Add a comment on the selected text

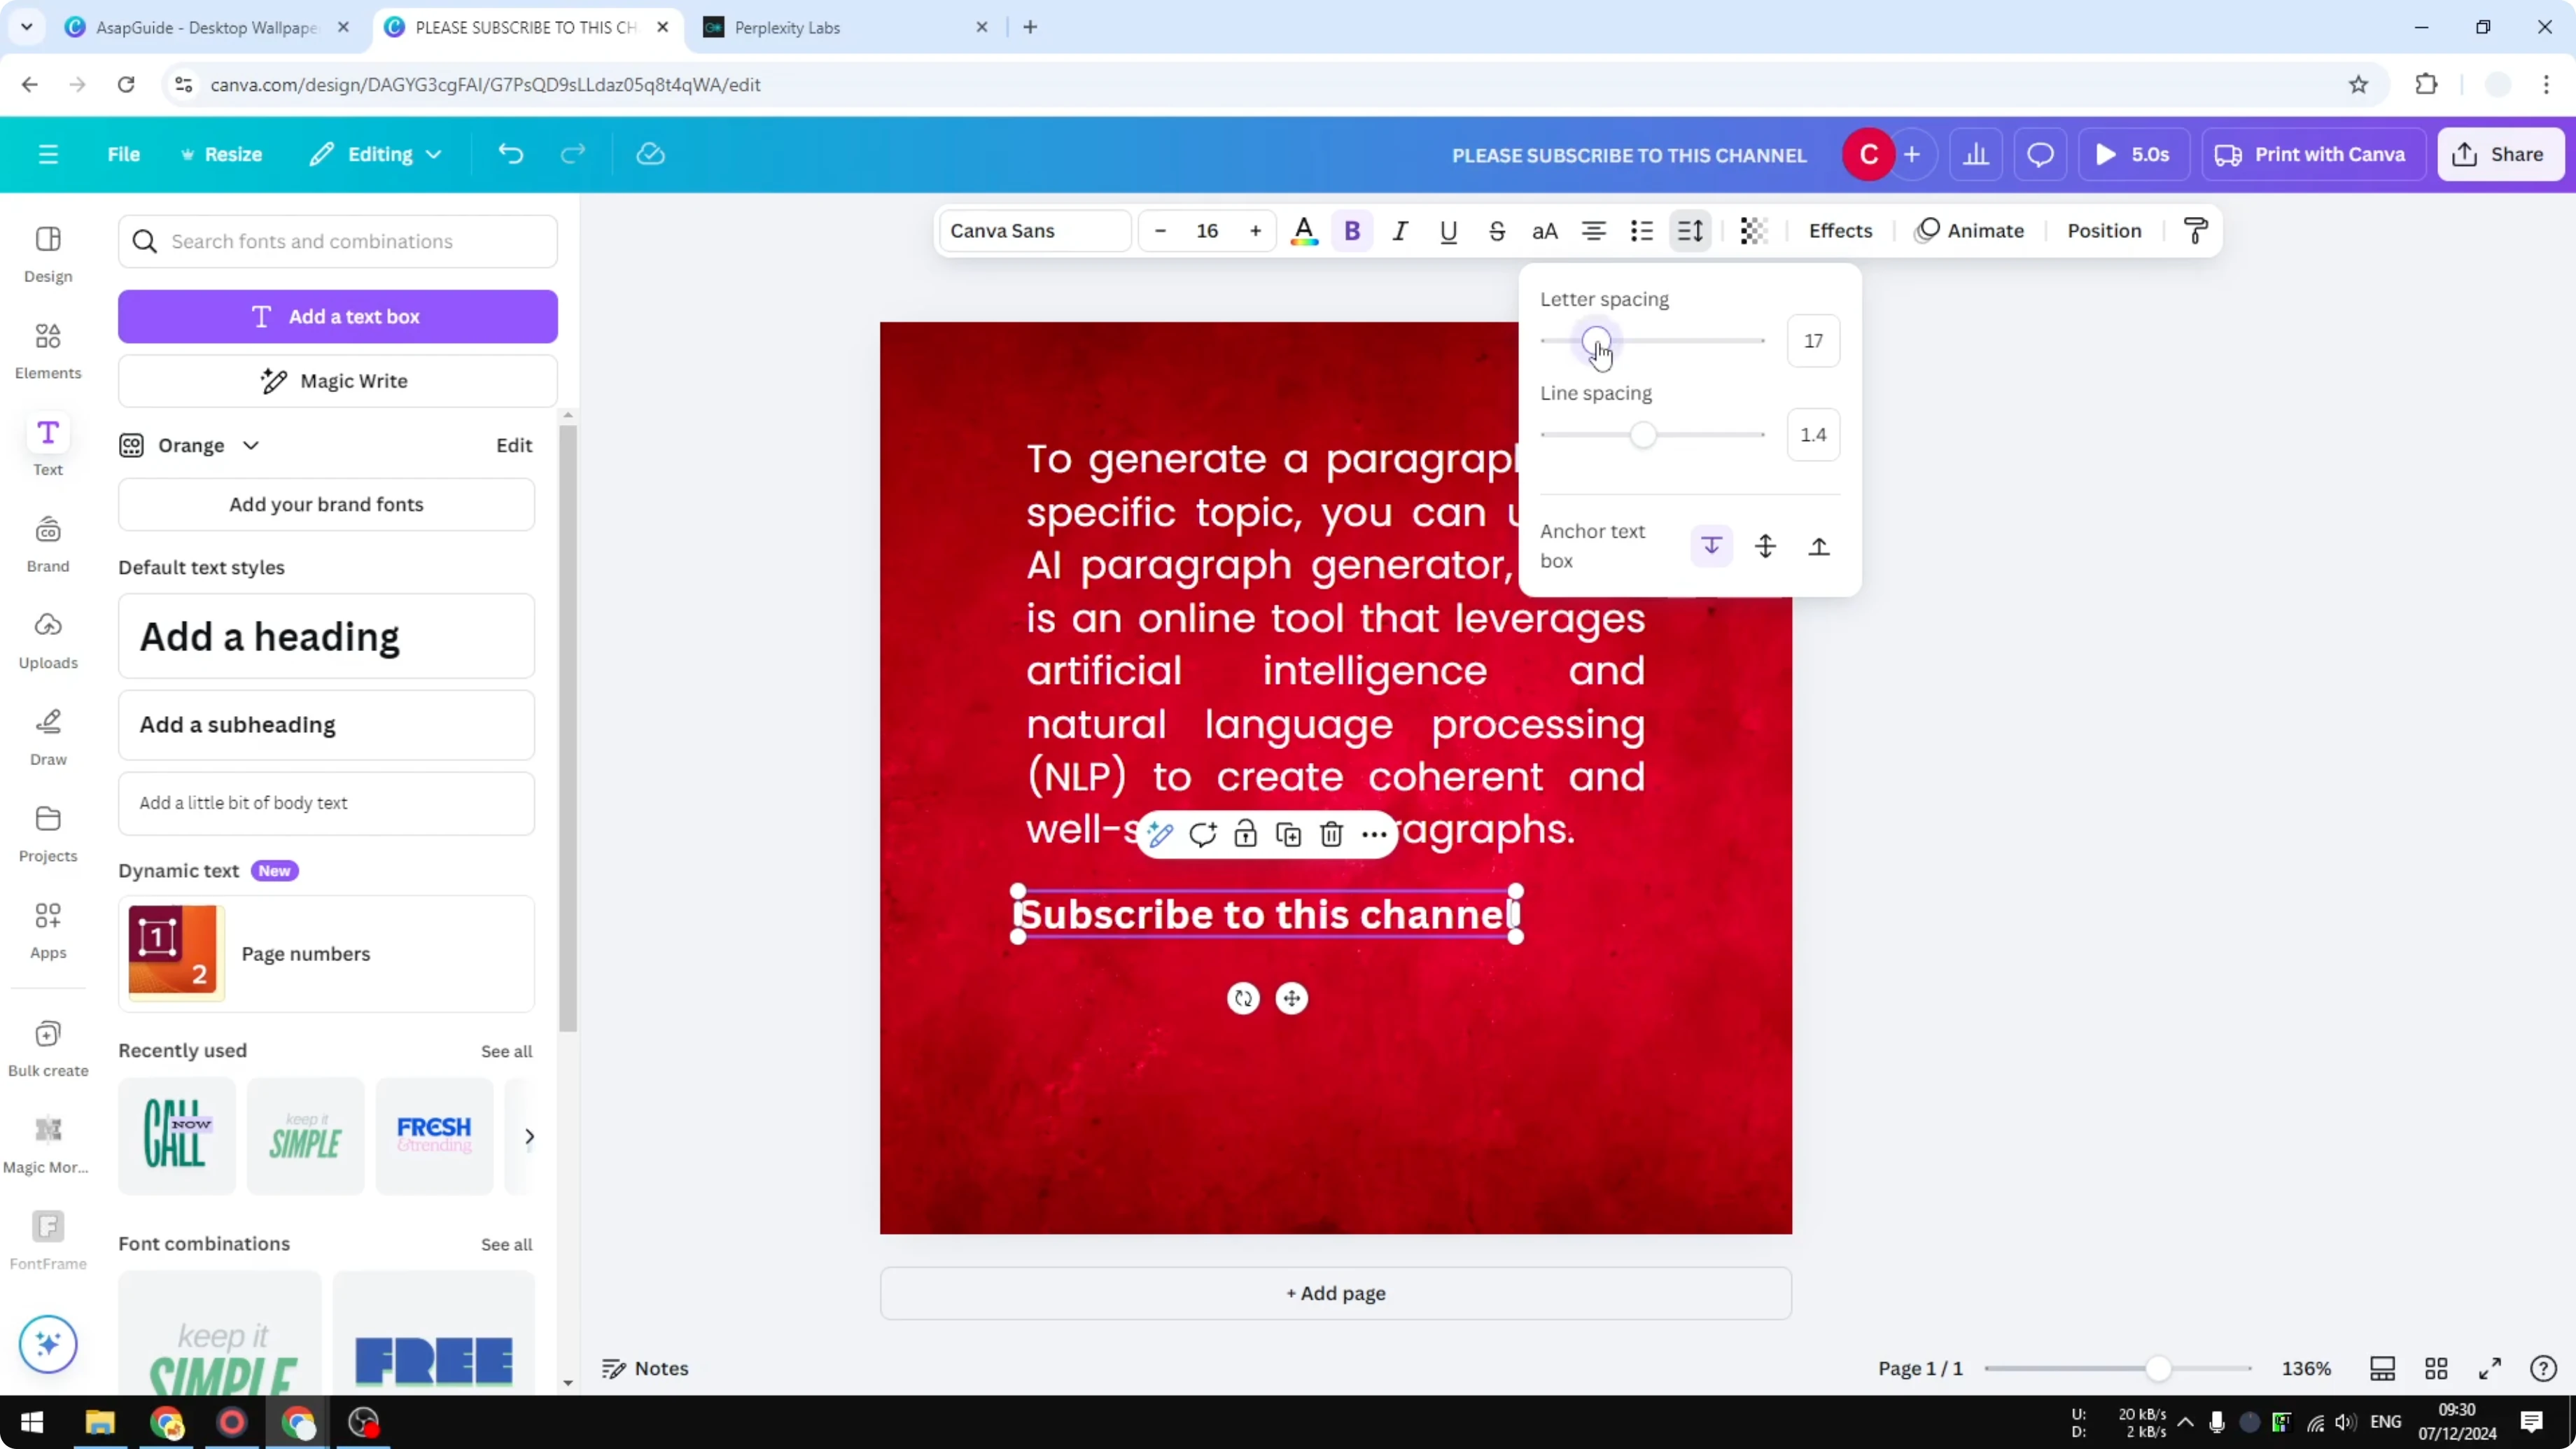coord(1203,833)
